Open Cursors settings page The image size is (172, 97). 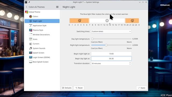pyautogui.click(x=42, y=44)
